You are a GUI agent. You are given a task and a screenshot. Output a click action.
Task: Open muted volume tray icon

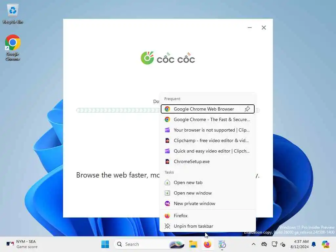[x=283, y=244]
